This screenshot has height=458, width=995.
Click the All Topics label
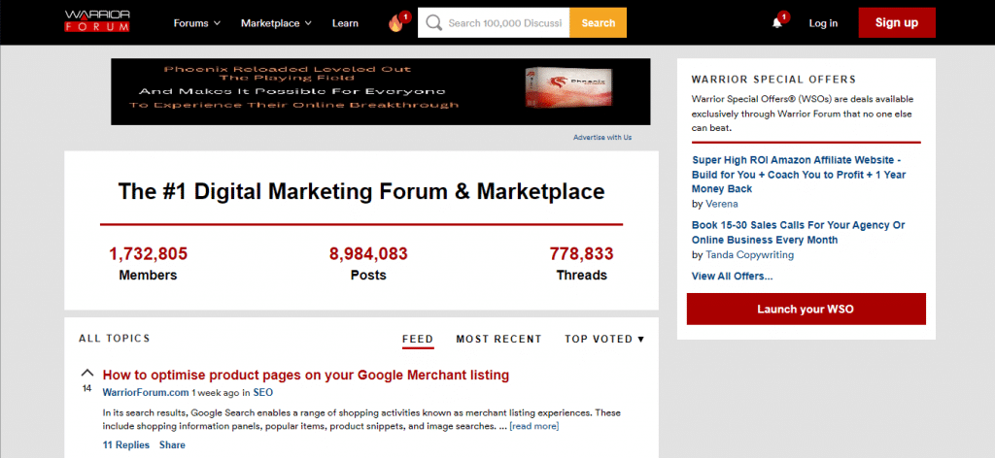click(115, 339)
